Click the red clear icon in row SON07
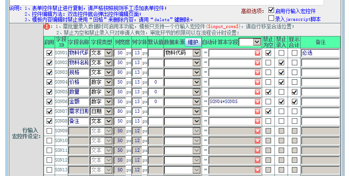The height and width of the screenshot is (176, 349). click(x=258, y=112)
